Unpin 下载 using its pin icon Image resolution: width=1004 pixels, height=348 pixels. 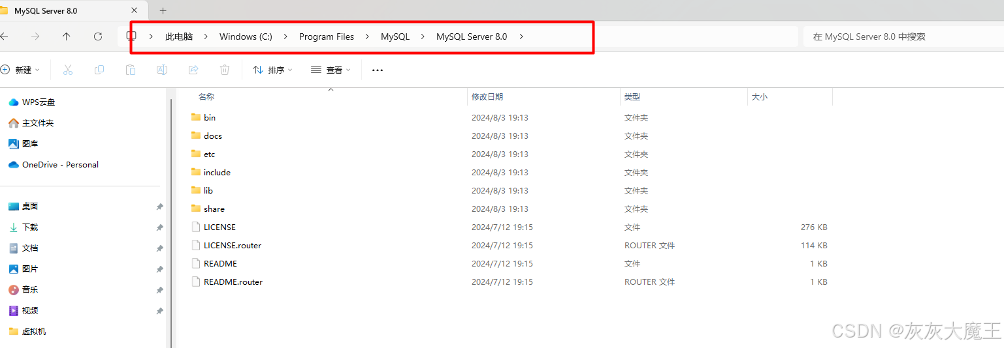pos(159,227)
